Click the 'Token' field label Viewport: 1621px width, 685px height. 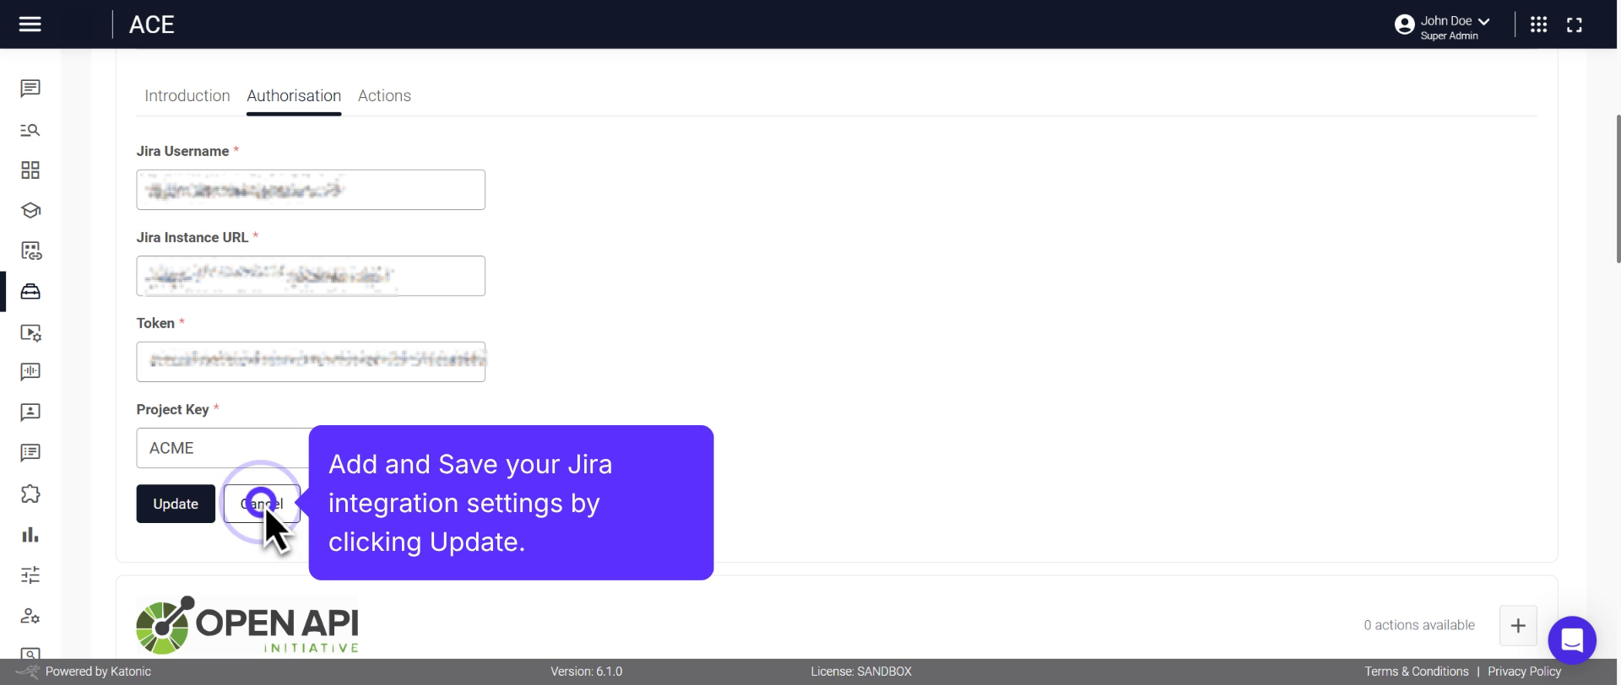point(155,323)
